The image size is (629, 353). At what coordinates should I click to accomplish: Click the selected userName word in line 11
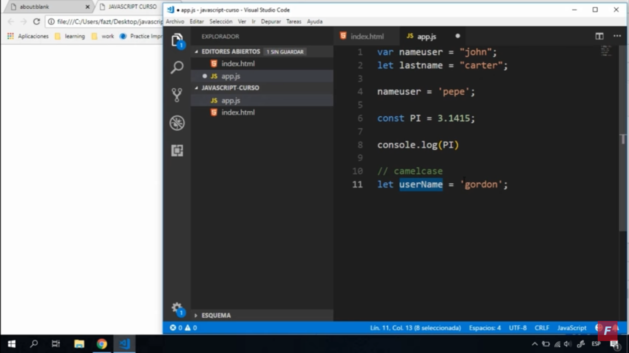(x=421, y=184)
